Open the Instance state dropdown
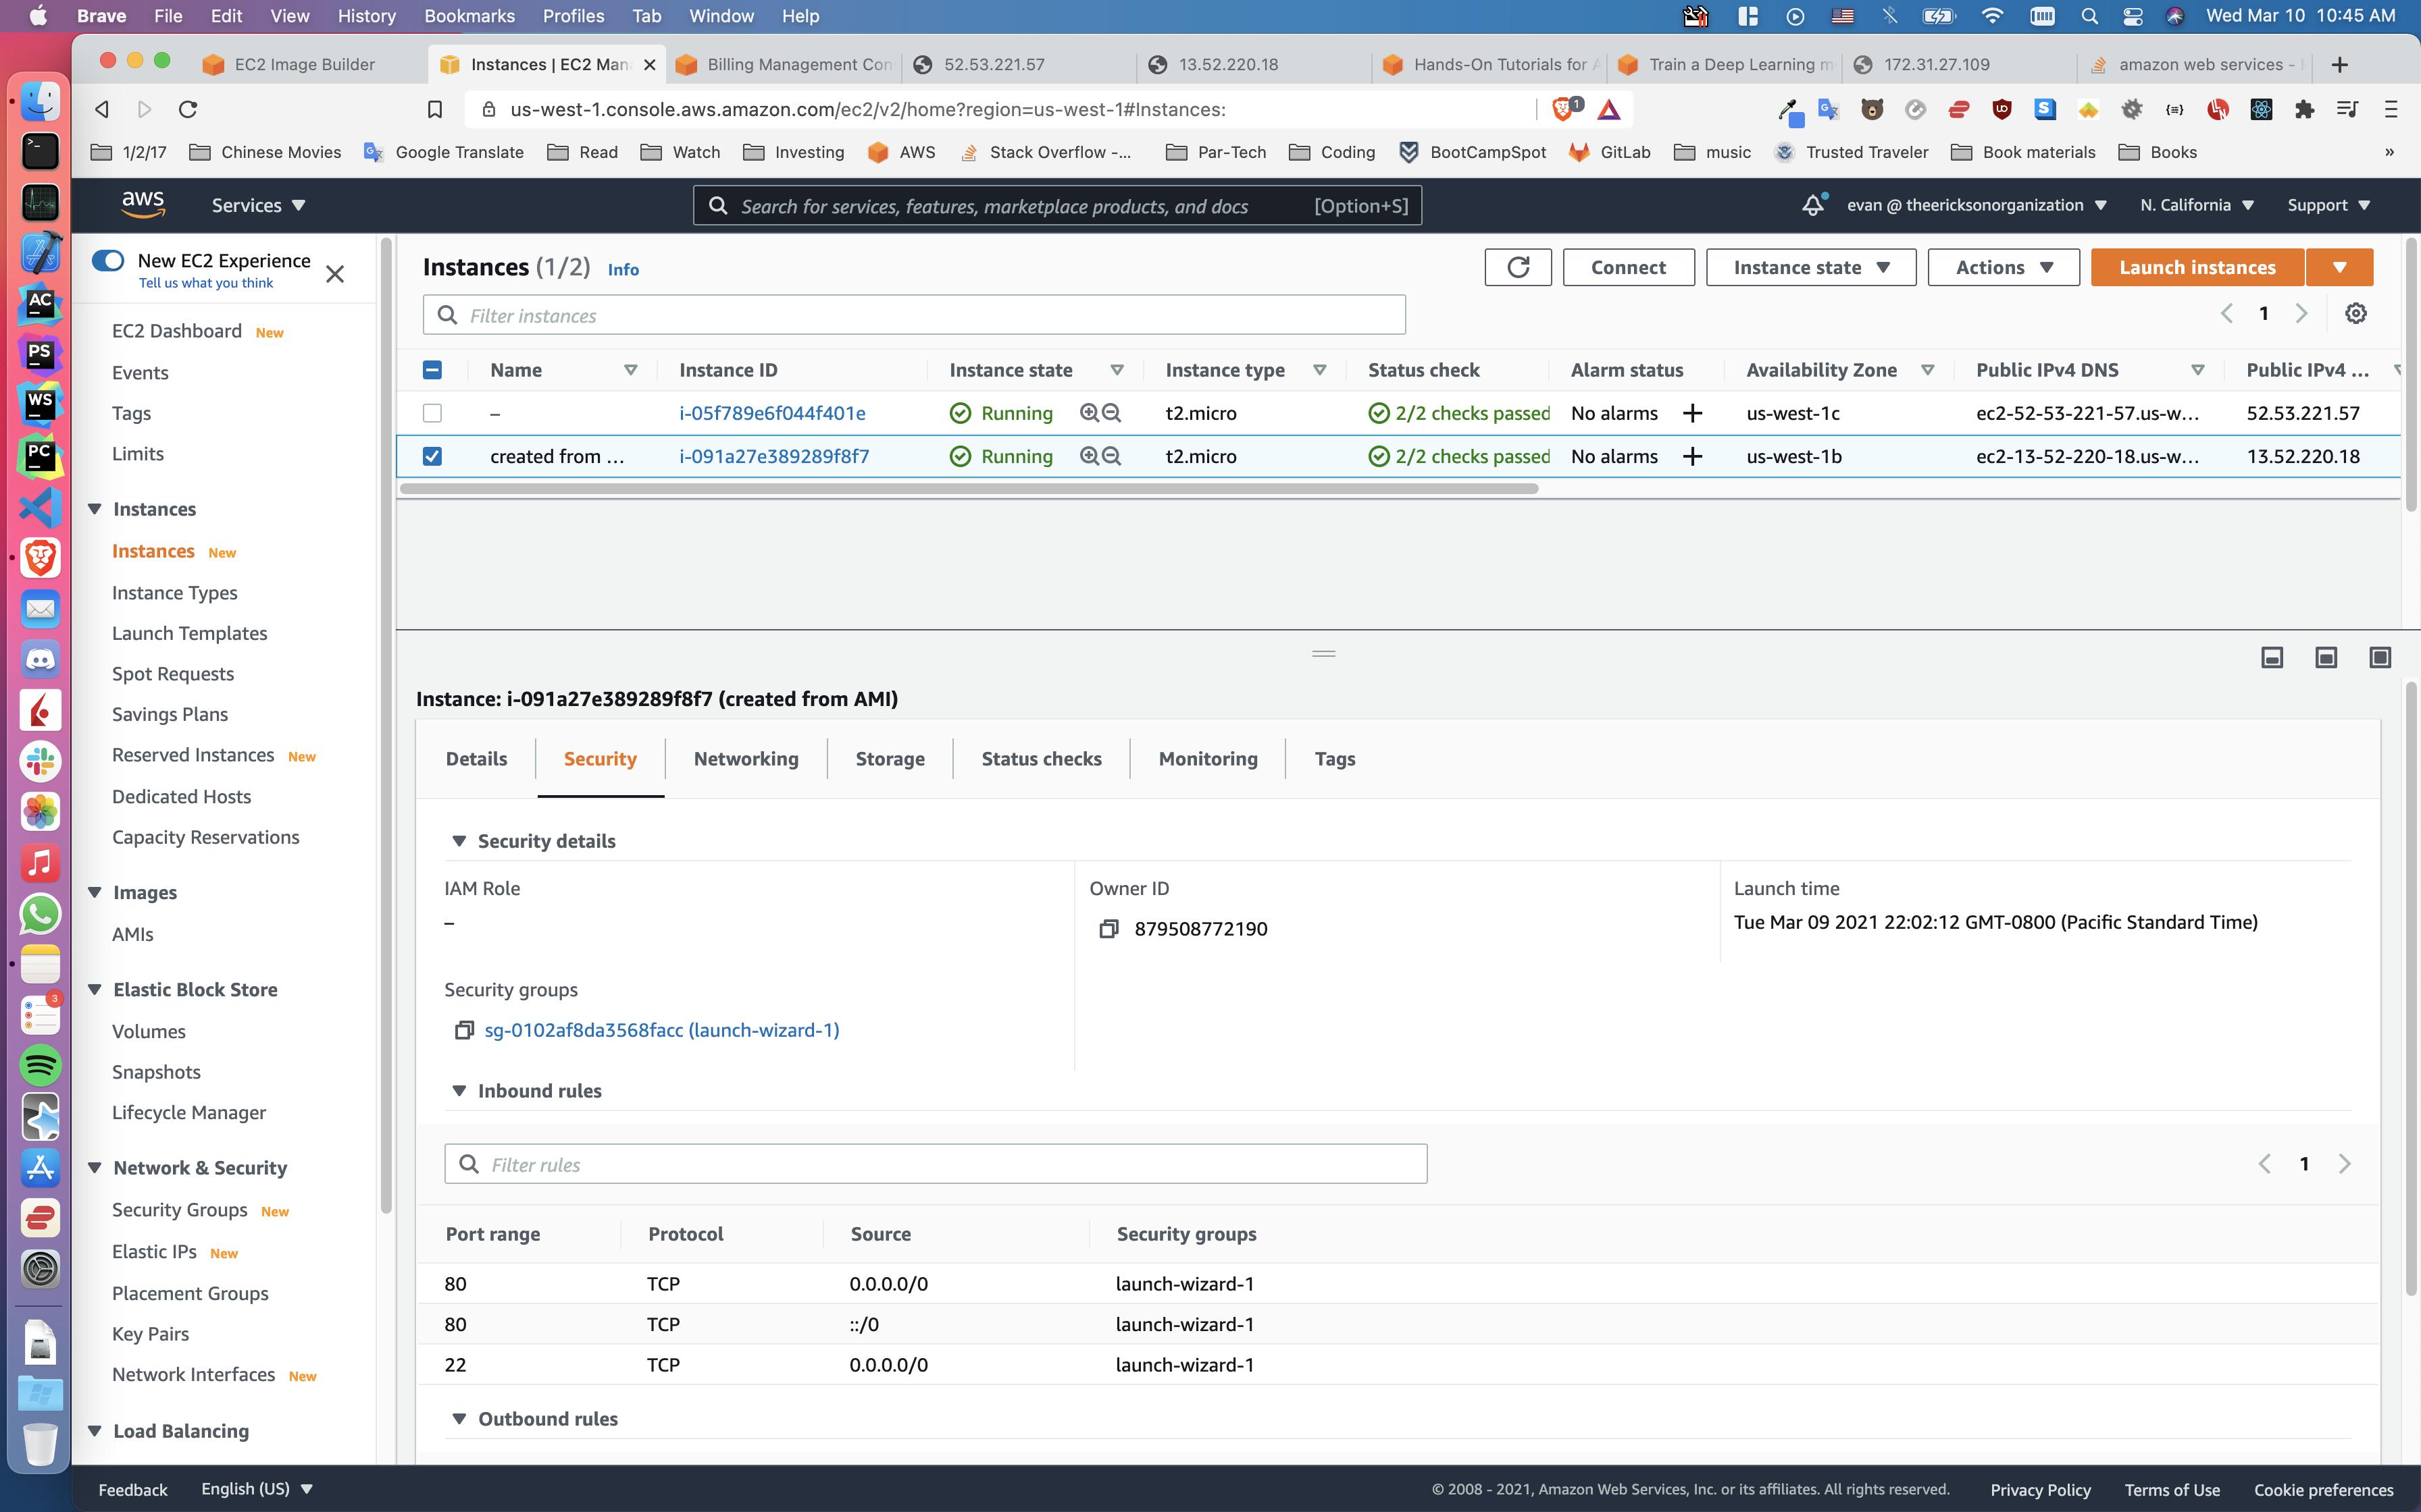 coord(1810,267)
